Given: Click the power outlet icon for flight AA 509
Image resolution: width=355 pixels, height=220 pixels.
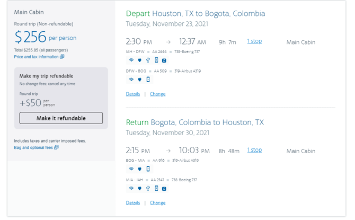Looking at the screenshot, I should 140,80.
